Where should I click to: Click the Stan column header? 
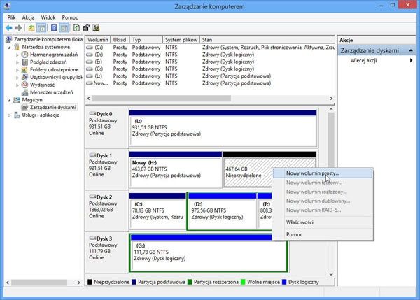click(x=267, y=40)
